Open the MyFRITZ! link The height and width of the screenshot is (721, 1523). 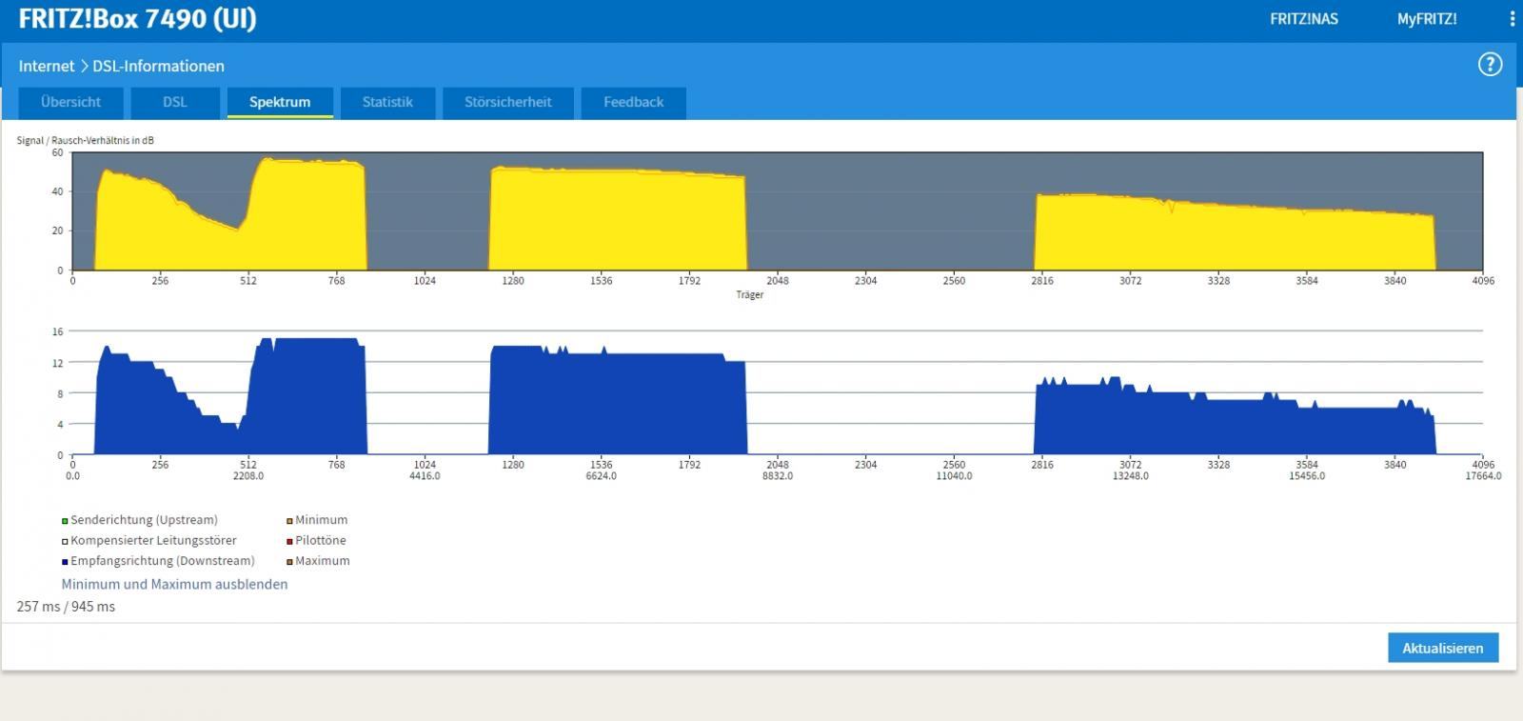[1427, 19]
